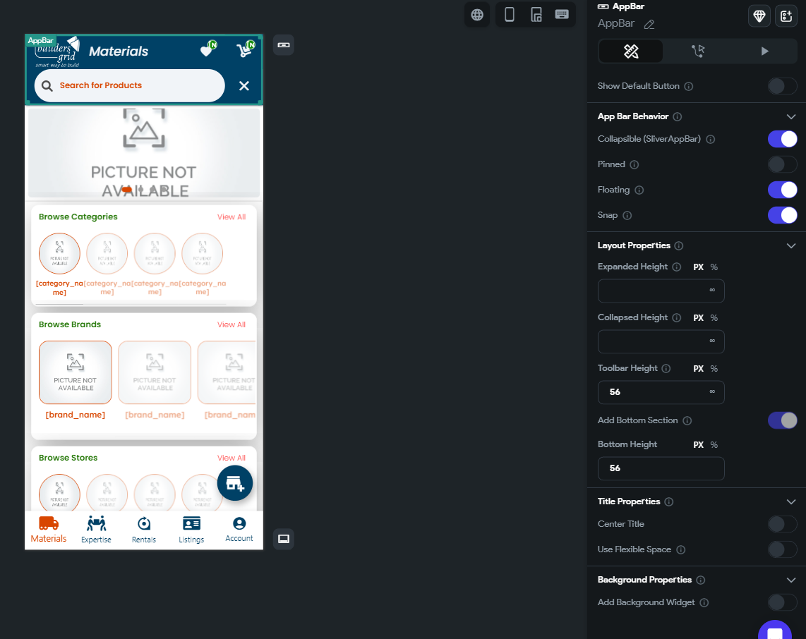Viewport: 806px width, 639px height.
Task: Select the Expertise tab in bottom navigation
Action: pos(96,529)
